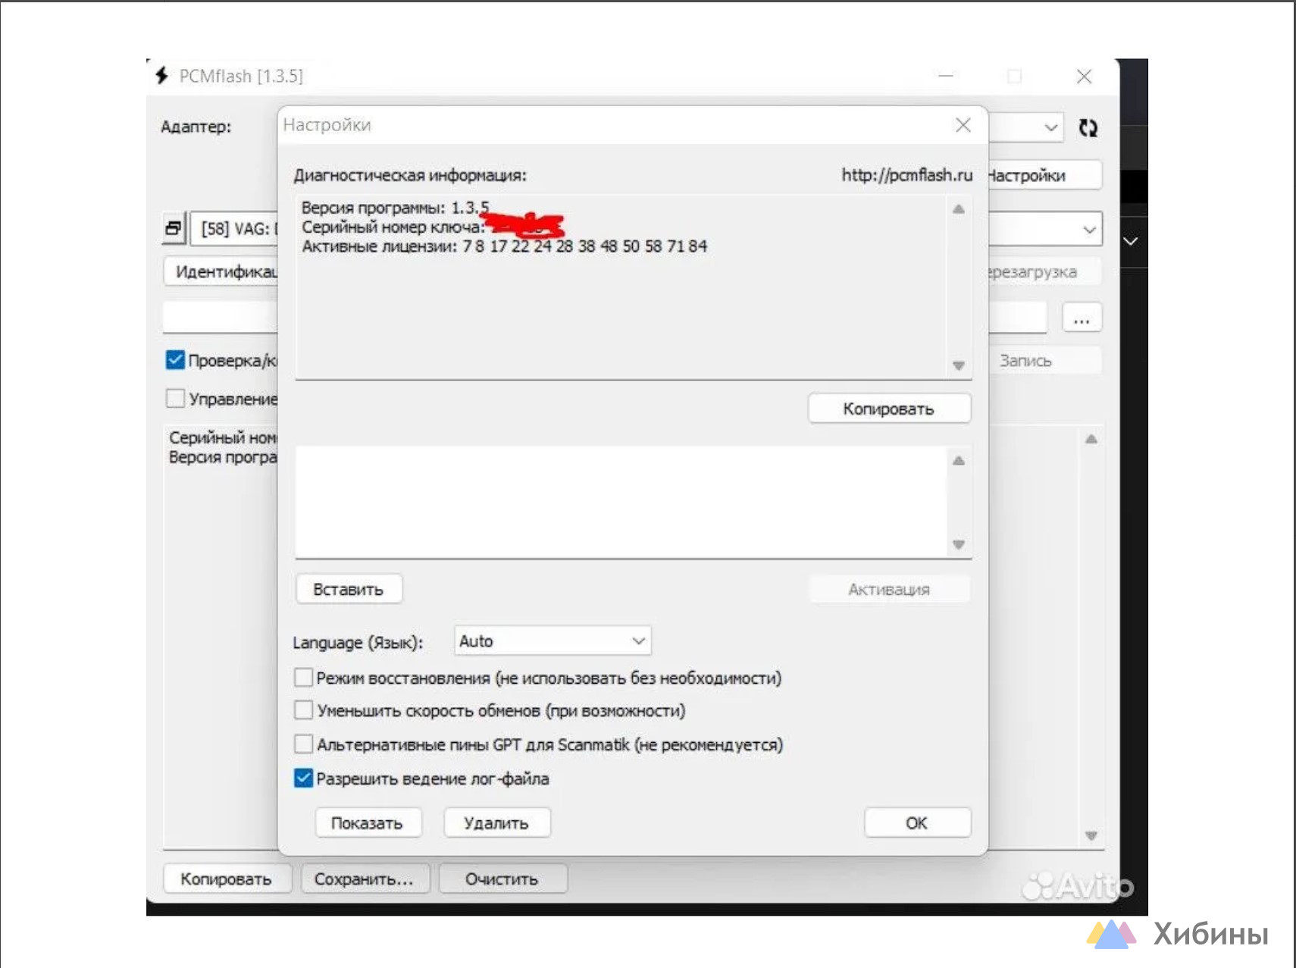1296x968 pixels.
Task: Click the ellipsis file browse button
Action: click(x=1082, y=318)
